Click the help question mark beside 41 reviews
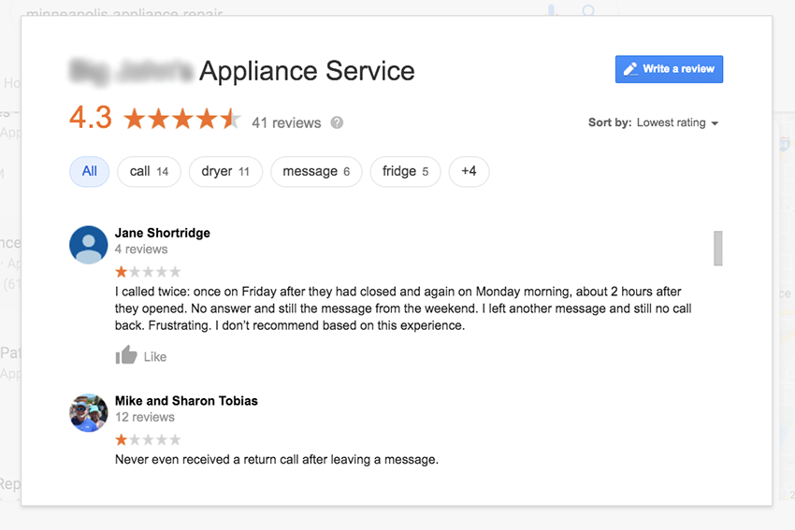The image size is (795, 530). (337, 122)
